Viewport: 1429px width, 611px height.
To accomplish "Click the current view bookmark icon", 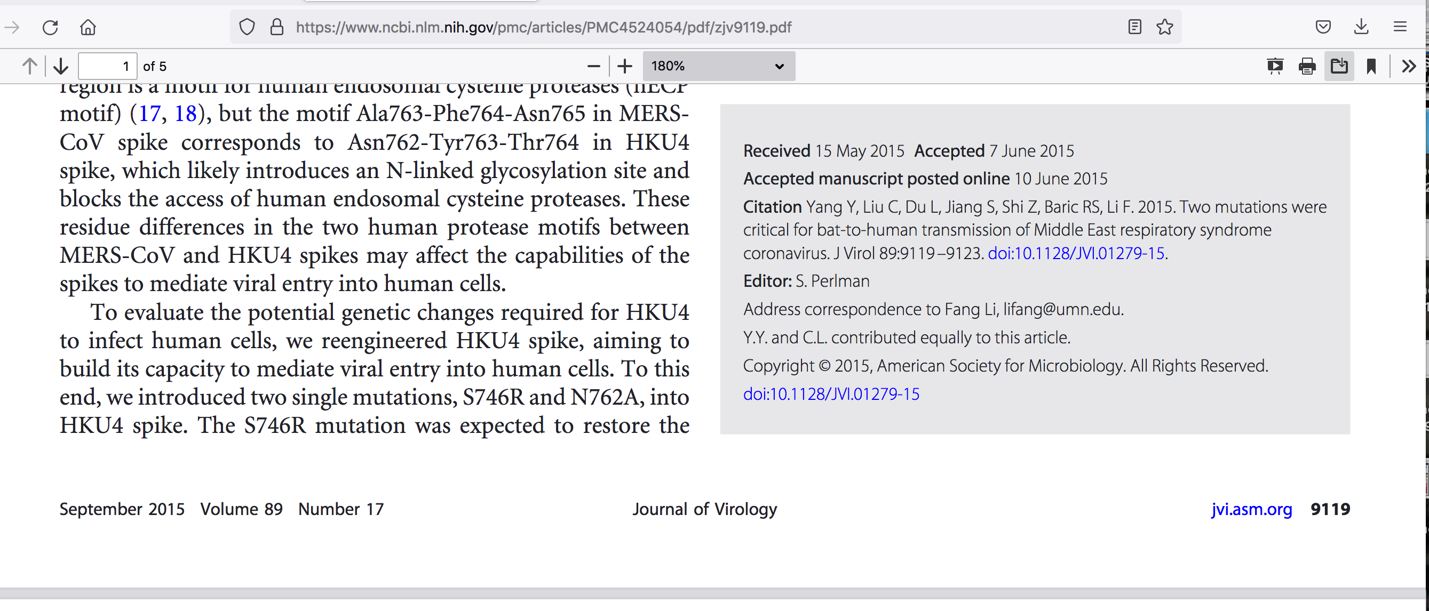I will click(x=1371, y=67).
